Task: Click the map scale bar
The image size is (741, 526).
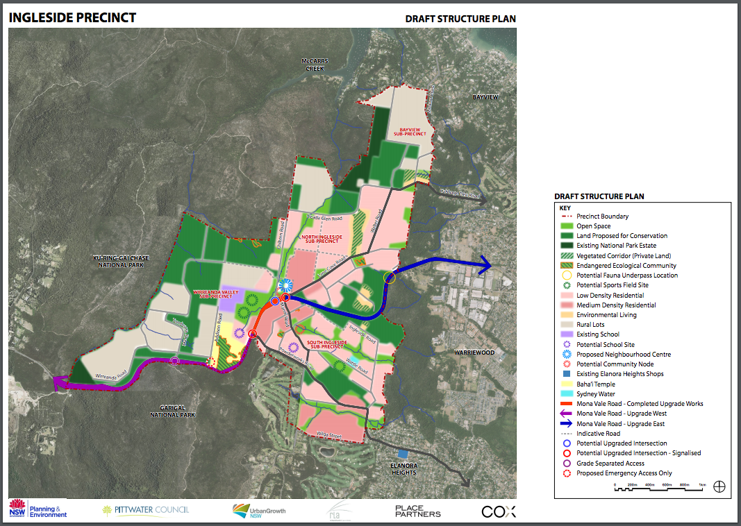Action: point(660,488)
